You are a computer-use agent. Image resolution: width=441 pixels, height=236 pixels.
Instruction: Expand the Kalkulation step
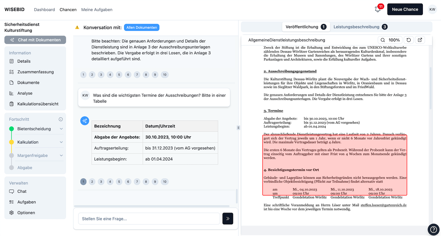tap(61, 142)
